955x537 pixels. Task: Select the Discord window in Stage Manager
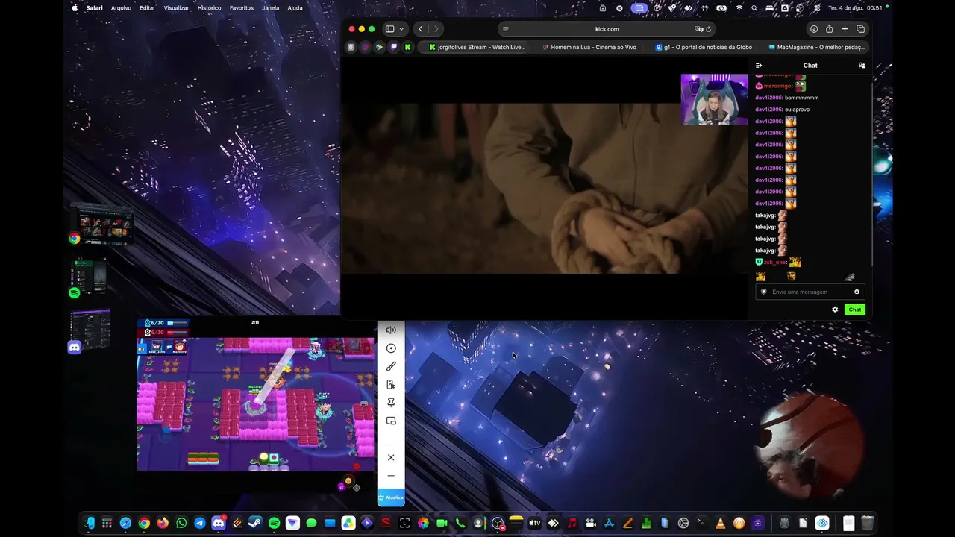click(x=90, y=329)
